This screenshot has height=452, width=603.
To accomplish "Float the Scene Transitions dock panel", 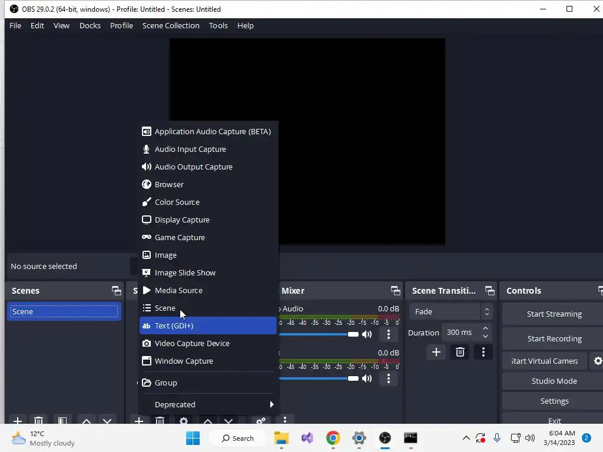I will 489,291.
